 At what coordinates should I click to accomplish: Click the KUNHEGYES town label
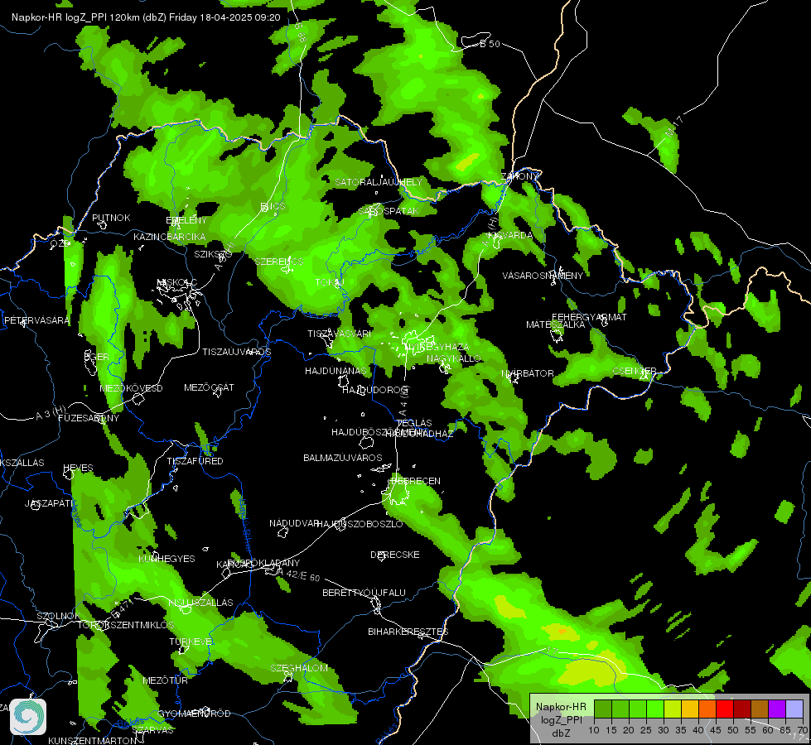tap(167, 559)
